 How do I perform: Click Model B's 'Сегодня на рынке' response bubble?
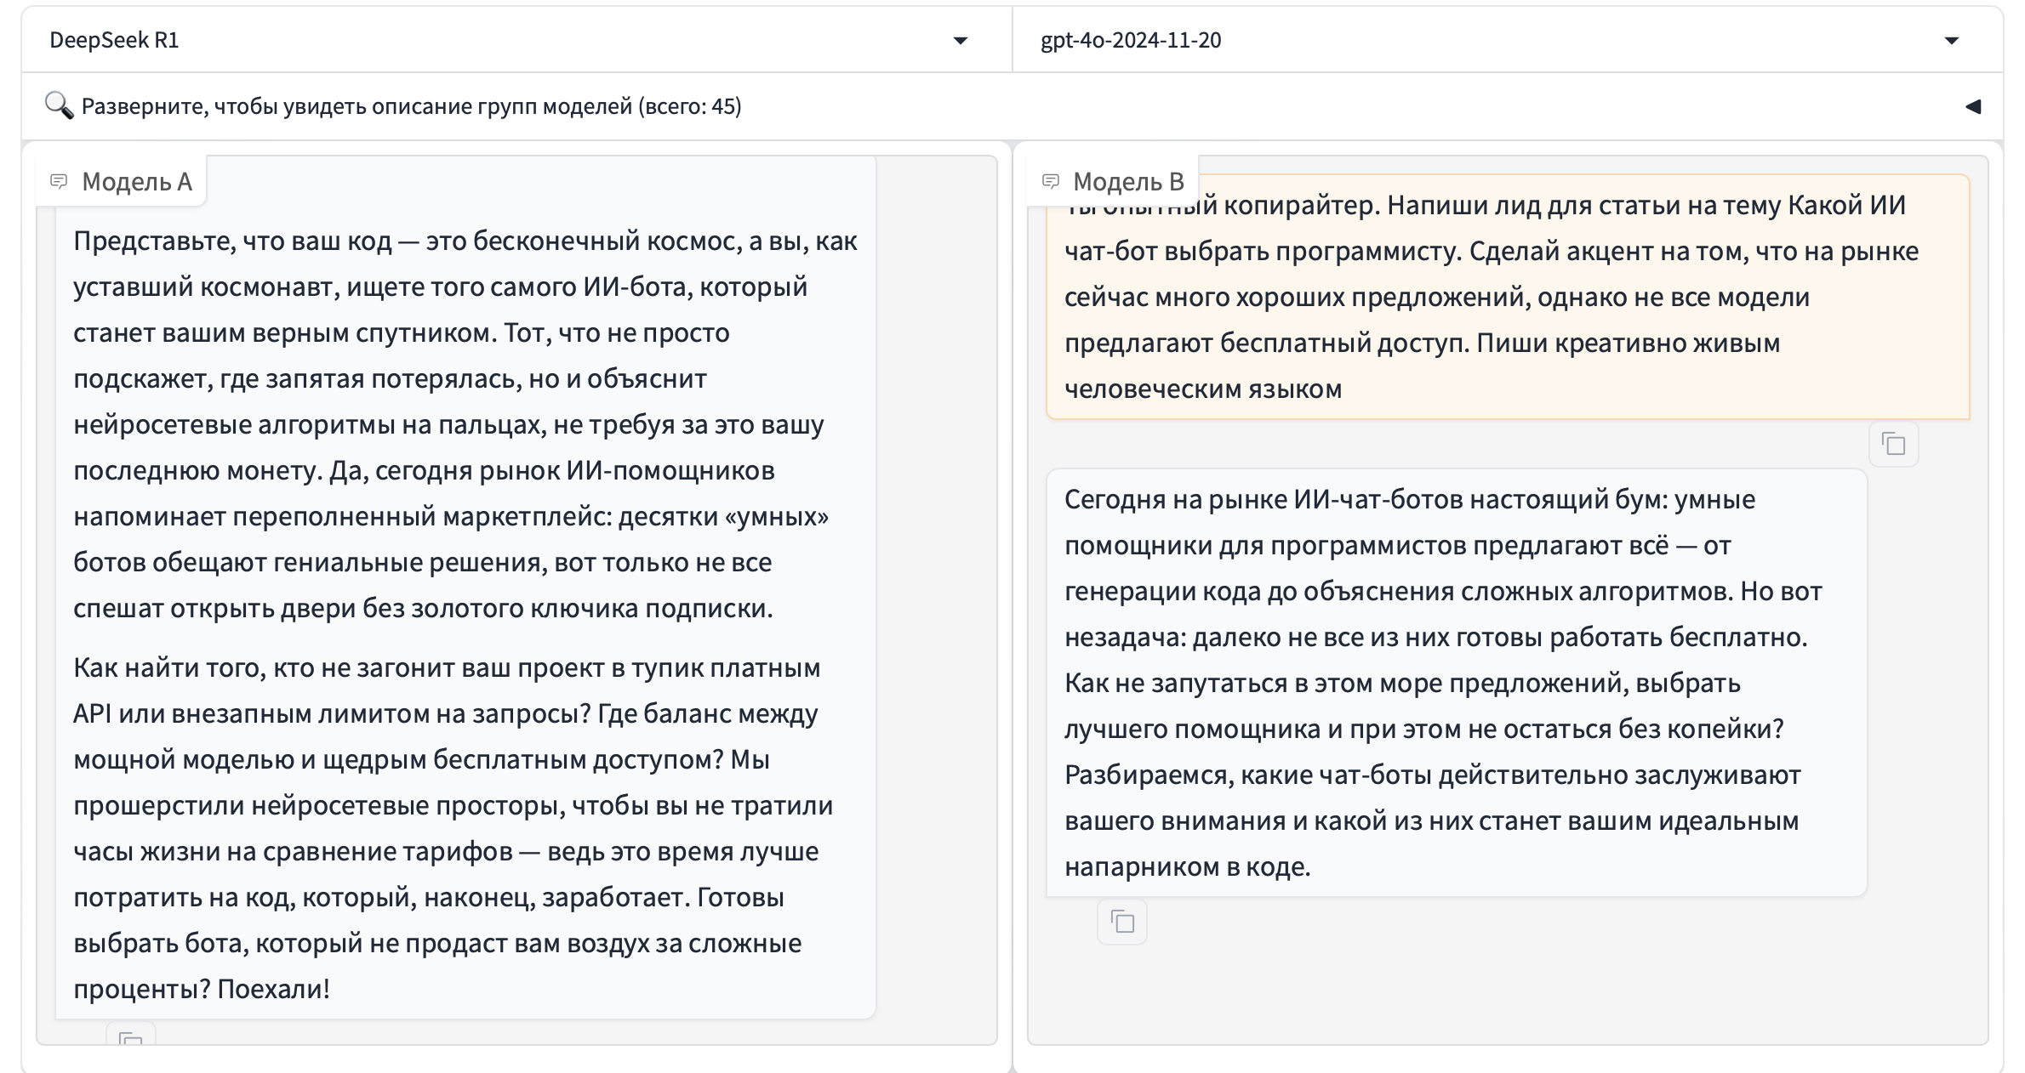click(x=1455, y=682)
